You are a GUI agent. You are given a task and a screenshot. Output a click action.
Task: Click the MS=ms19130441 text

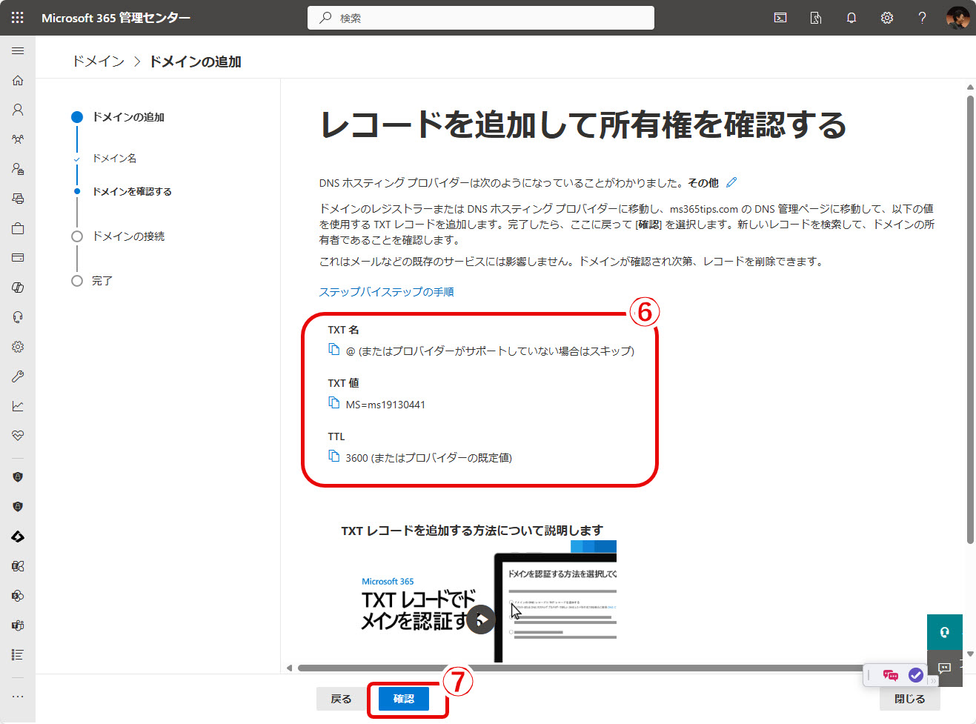385,405
